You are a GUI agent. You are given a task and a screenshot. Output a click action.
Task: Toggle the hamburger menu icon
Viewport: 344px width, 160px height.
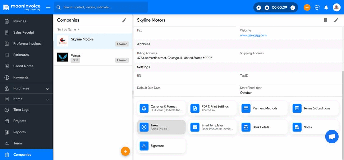[48, 7]
